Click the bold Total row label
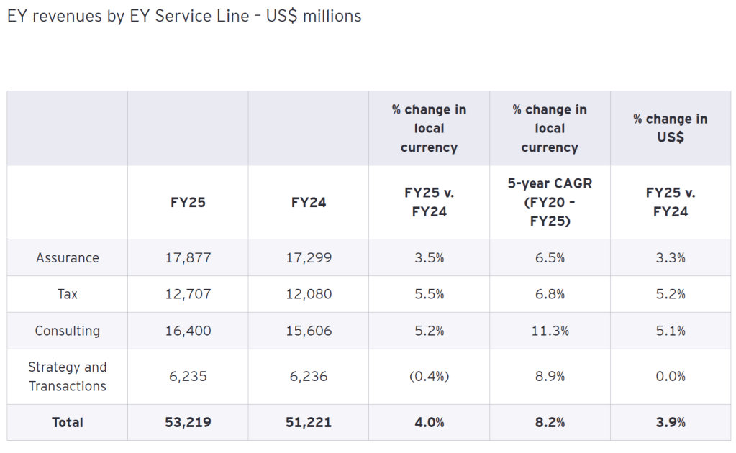 (x=68, y=422)
